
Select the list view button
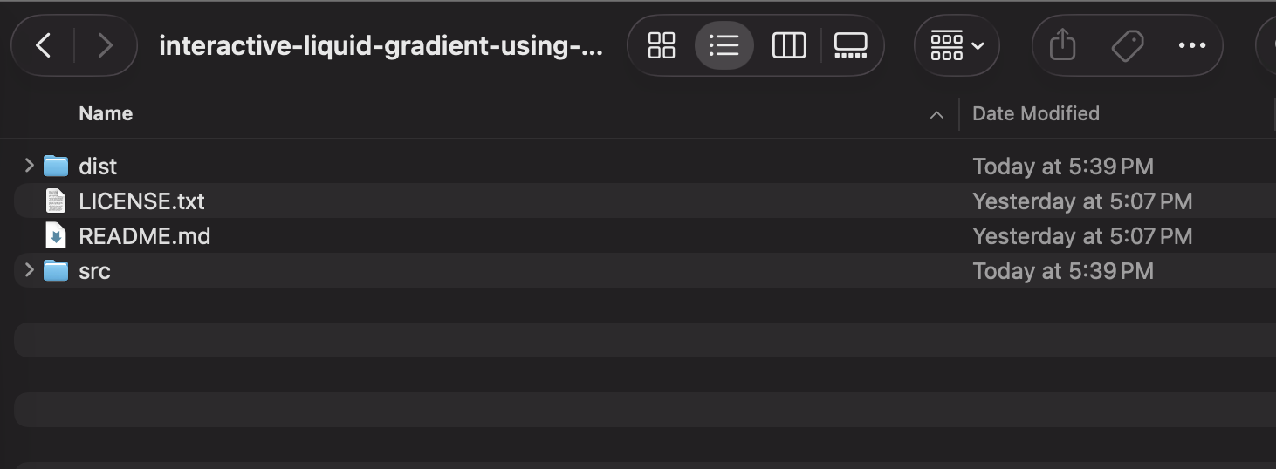[x=724, y=45]
